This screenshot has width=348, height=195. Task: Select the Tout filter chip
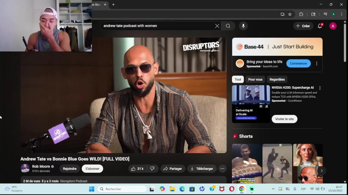pyautogui.click(x=238, y=80)
